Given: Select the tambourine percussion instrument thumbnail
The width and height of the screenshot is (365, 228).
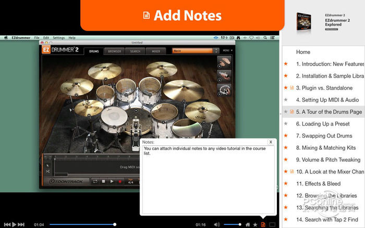Looking at the screenshot, I should pyautogui.click(x=224, y=90).
